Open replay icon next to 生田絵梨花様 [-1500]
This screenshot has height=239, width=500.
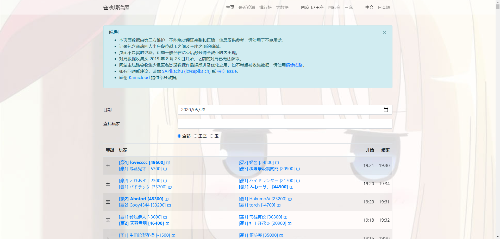point(173,236)
